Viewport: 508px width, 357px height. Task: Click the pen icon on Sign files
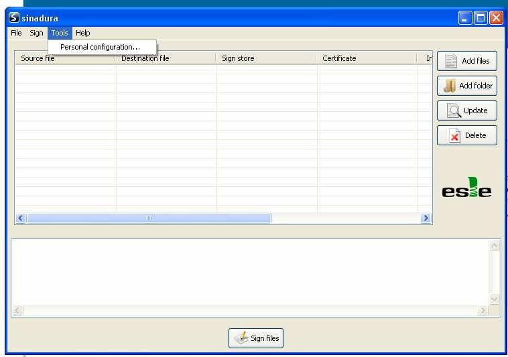[x=241, y=338]
